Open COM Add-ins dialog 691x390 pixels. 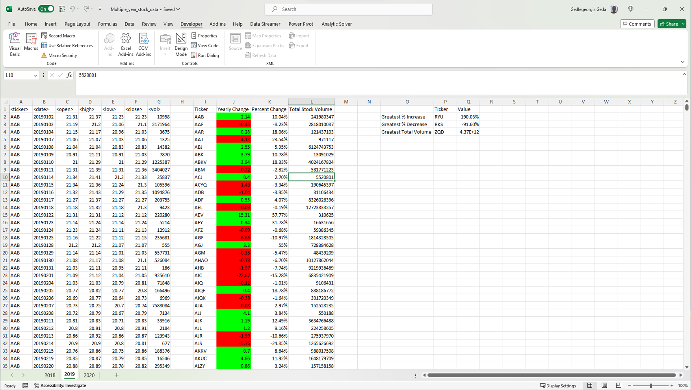point(143,44)
